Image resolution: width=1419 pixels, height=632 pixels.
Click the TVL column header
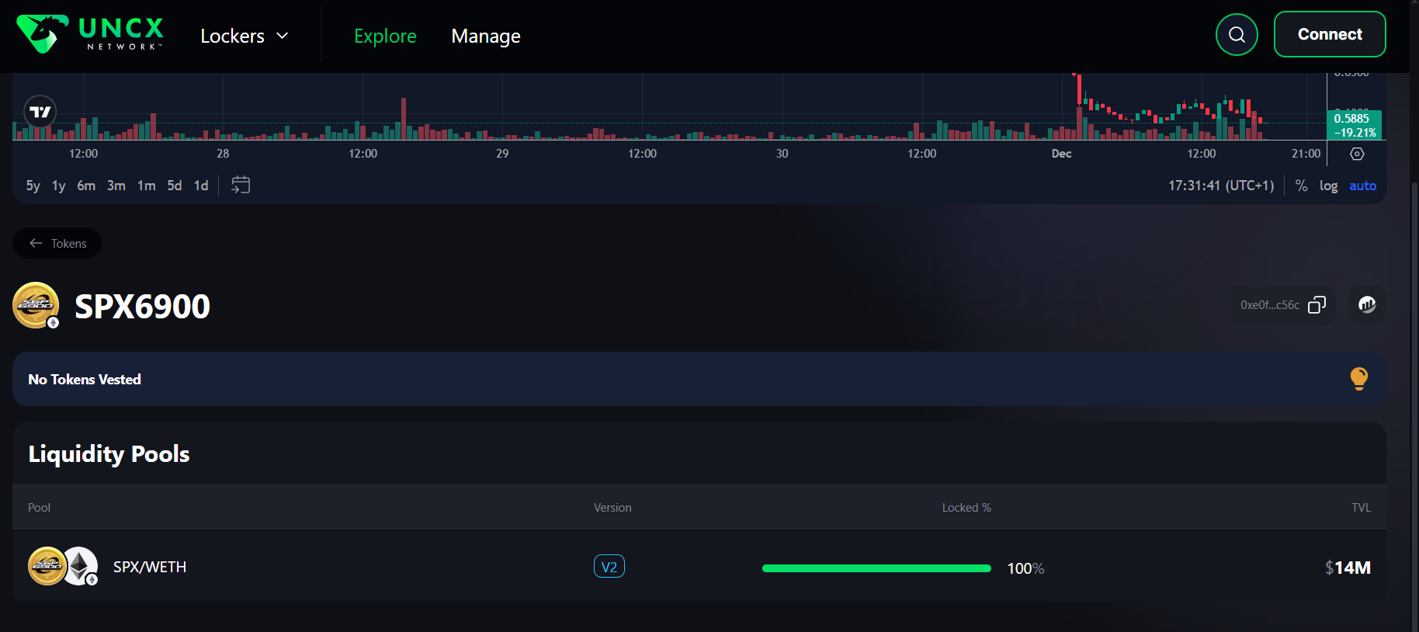click(1361, 508)
